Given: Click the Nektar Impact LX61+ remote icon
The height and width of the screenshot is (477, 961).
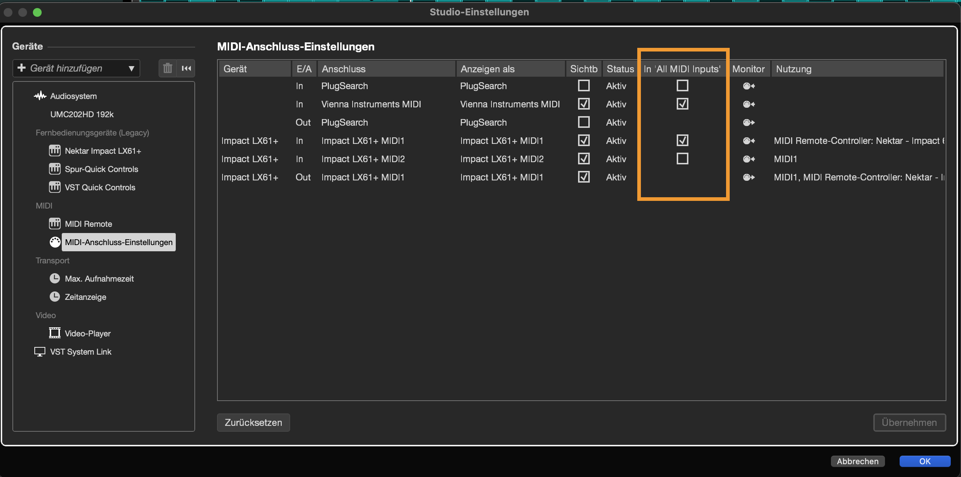Looking at the screenshot, I should (55, 151).
